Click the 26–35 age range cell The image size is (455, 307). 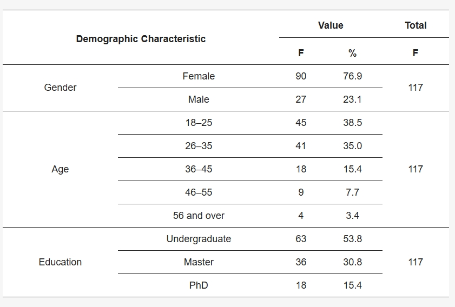199,146
